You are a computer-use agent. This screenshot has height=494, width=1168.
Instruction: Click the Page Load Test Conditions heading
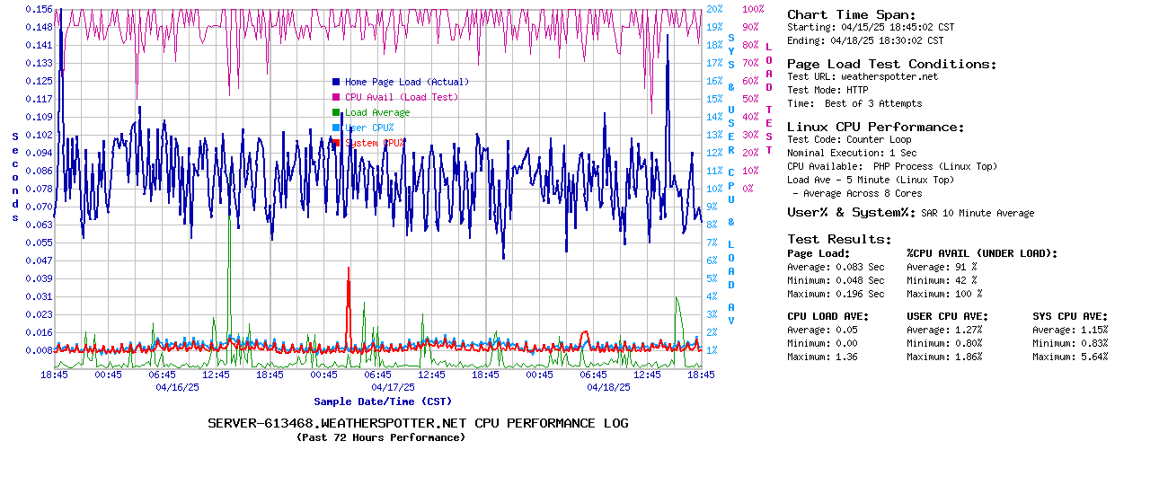point(891,64)
